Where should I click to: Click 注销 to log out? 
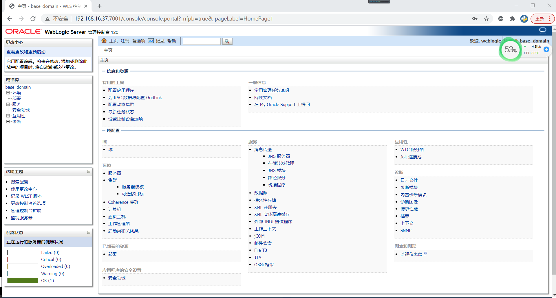pos(125,41)
